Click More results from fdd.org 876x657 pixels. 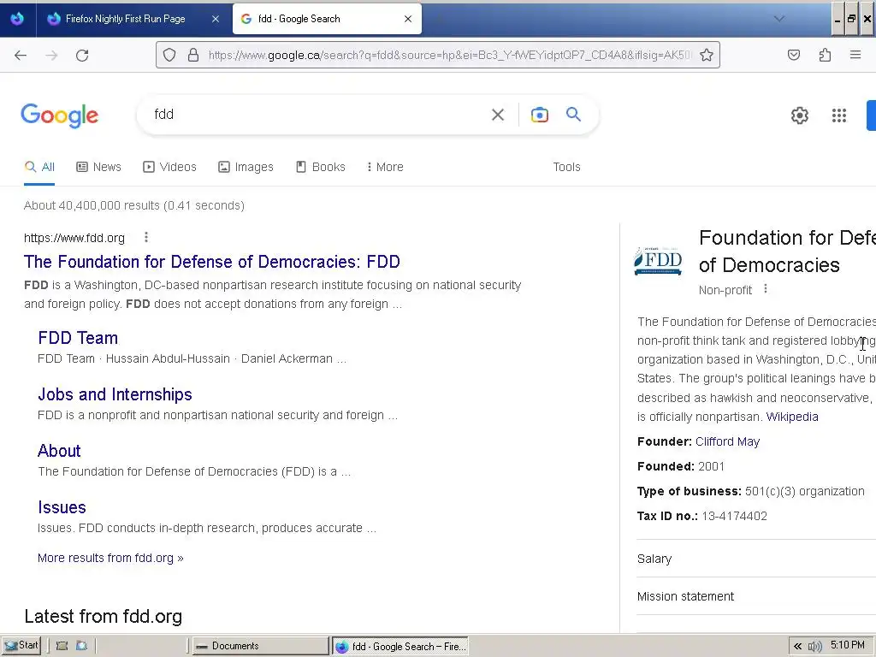(x=110, y=558)
